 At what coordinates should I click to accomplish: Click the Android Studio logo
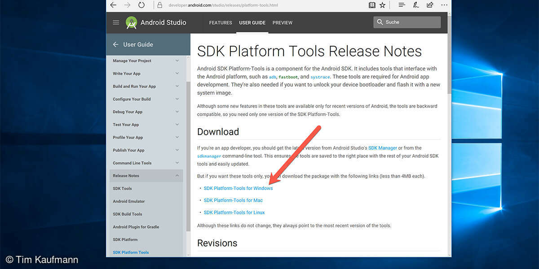point(131,22)
